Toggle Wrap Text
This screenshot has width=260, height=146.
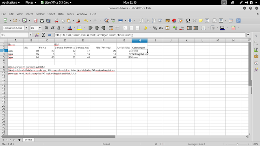coord(111,28)
